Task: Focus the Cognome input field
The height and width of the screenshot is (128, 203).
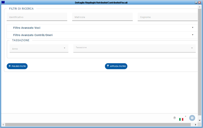Action: [x=168, y=17]
